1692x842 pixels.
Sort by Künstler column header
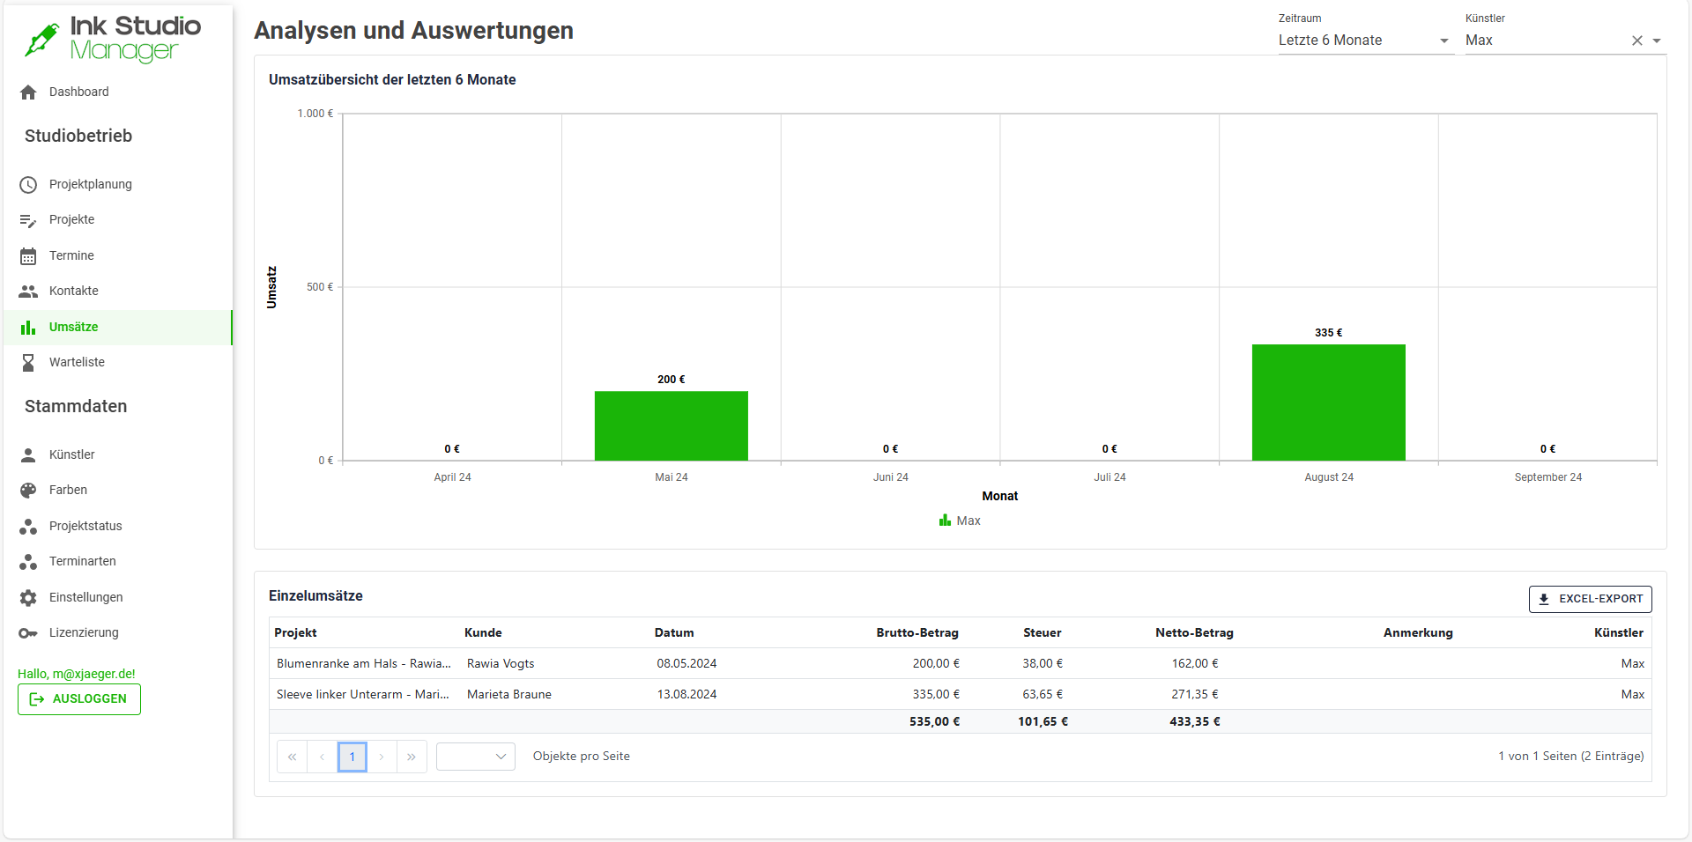coord(1619,632)
